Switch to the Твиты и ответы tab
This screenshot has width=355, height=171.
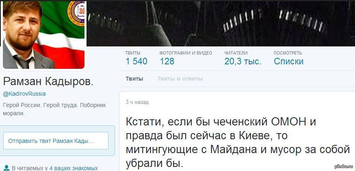click(180, 79)
